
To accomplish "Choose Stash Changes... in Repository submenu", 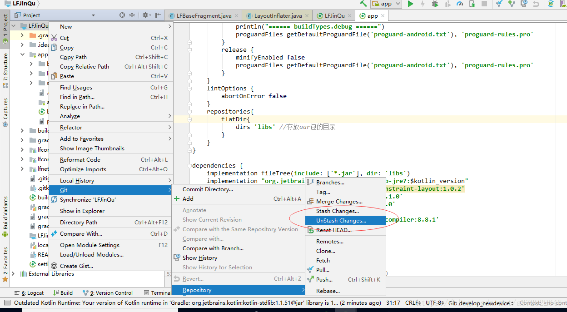I will point(345,211).
